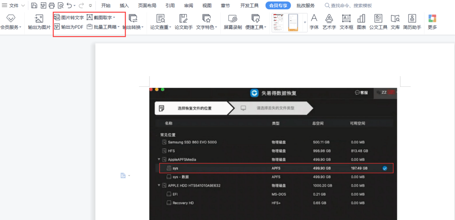Go to the 引用 tab

pyautogui.click(x=170, y=5)
